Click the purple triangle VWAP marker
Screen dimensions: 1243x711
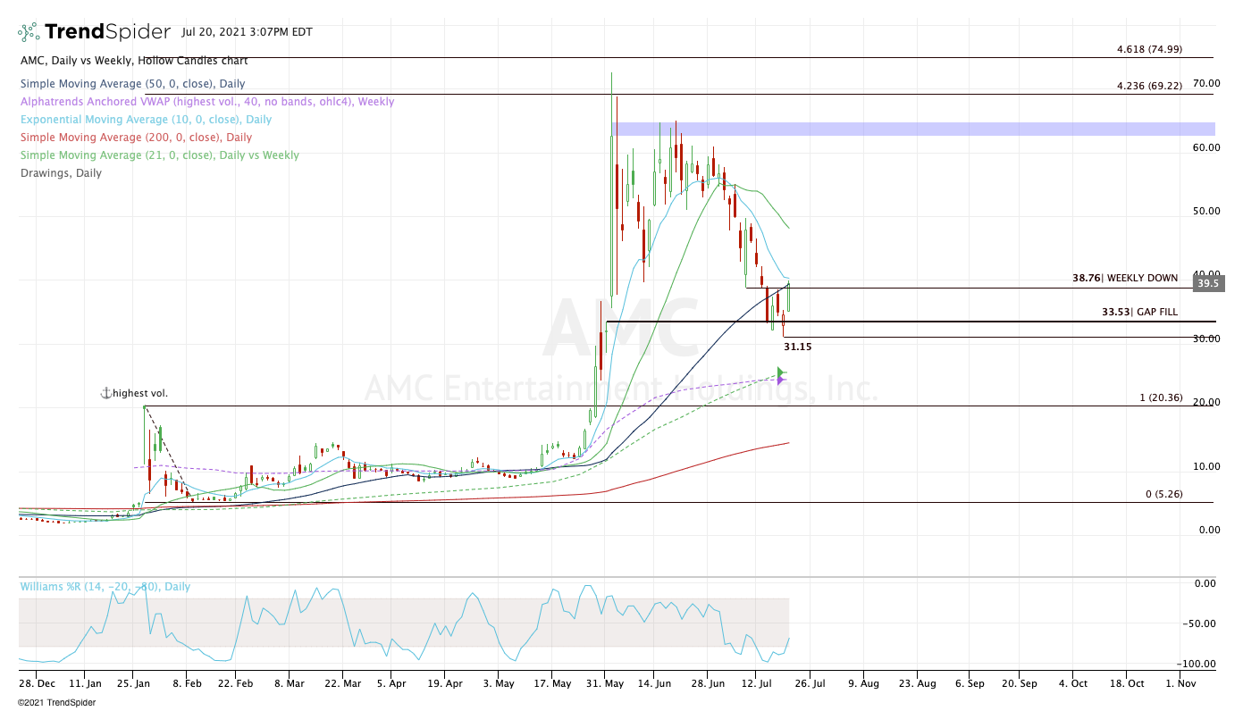coord(781,381)
